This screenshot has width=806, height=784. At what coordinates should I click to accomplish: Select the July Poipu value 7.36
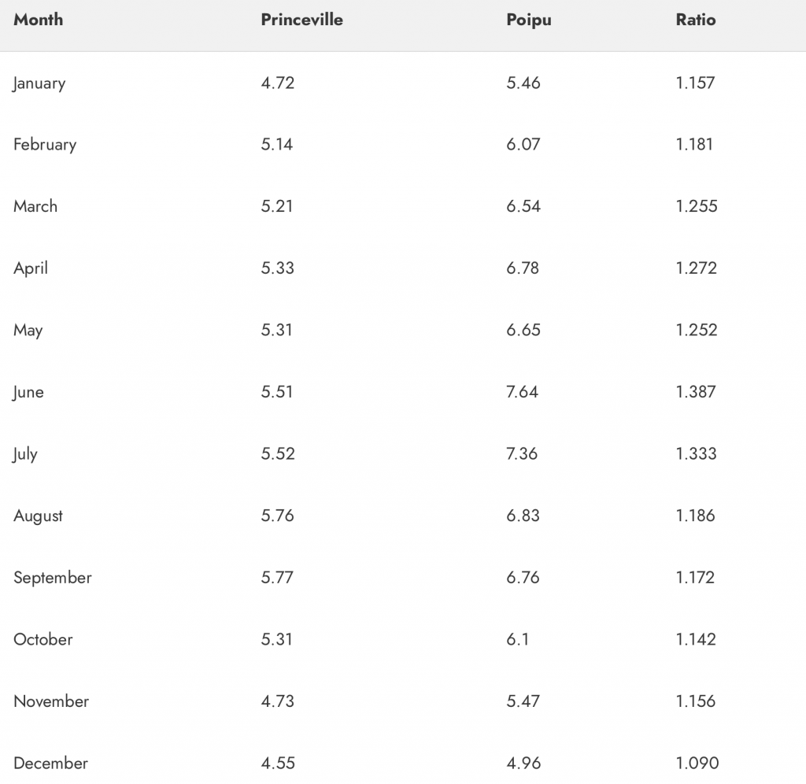[522, 453]
